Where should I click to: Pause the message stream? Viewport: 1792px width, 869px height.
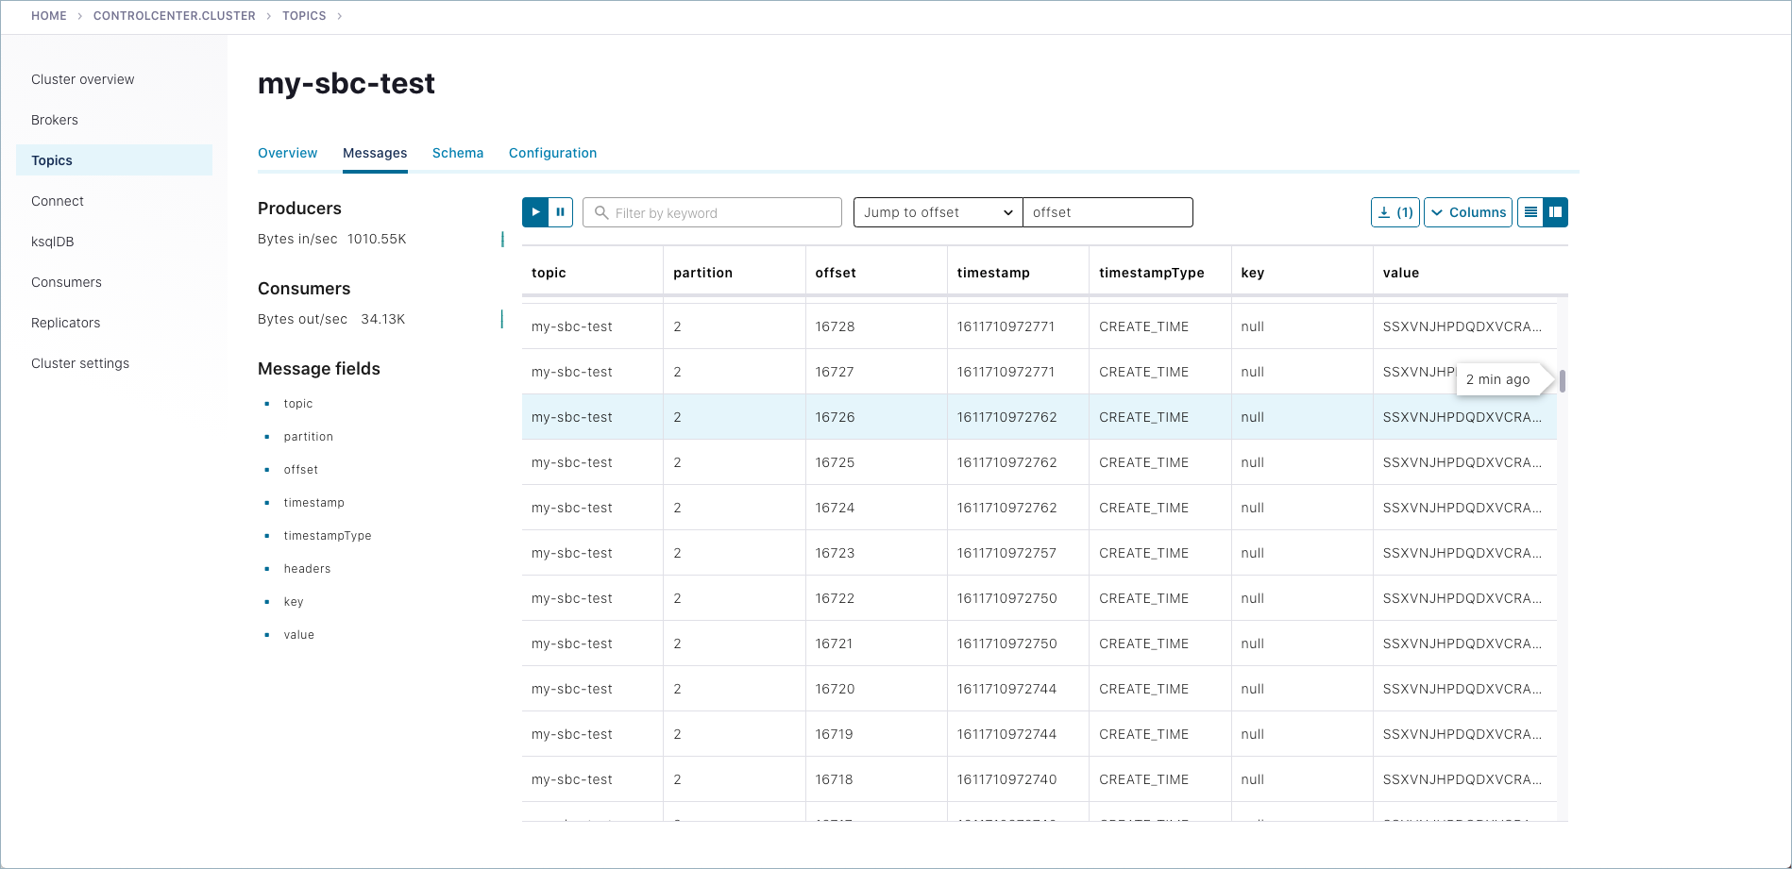pos(560,212)
